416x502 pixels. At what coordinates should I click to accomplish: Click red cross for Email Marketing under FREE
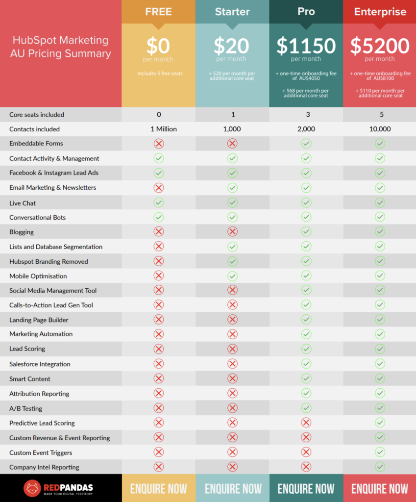tap(159, 188)
